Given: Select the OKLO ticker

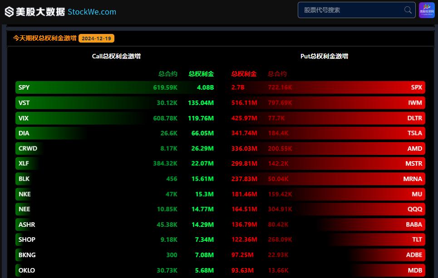Looking at the screenshot, I should point(27,270).
